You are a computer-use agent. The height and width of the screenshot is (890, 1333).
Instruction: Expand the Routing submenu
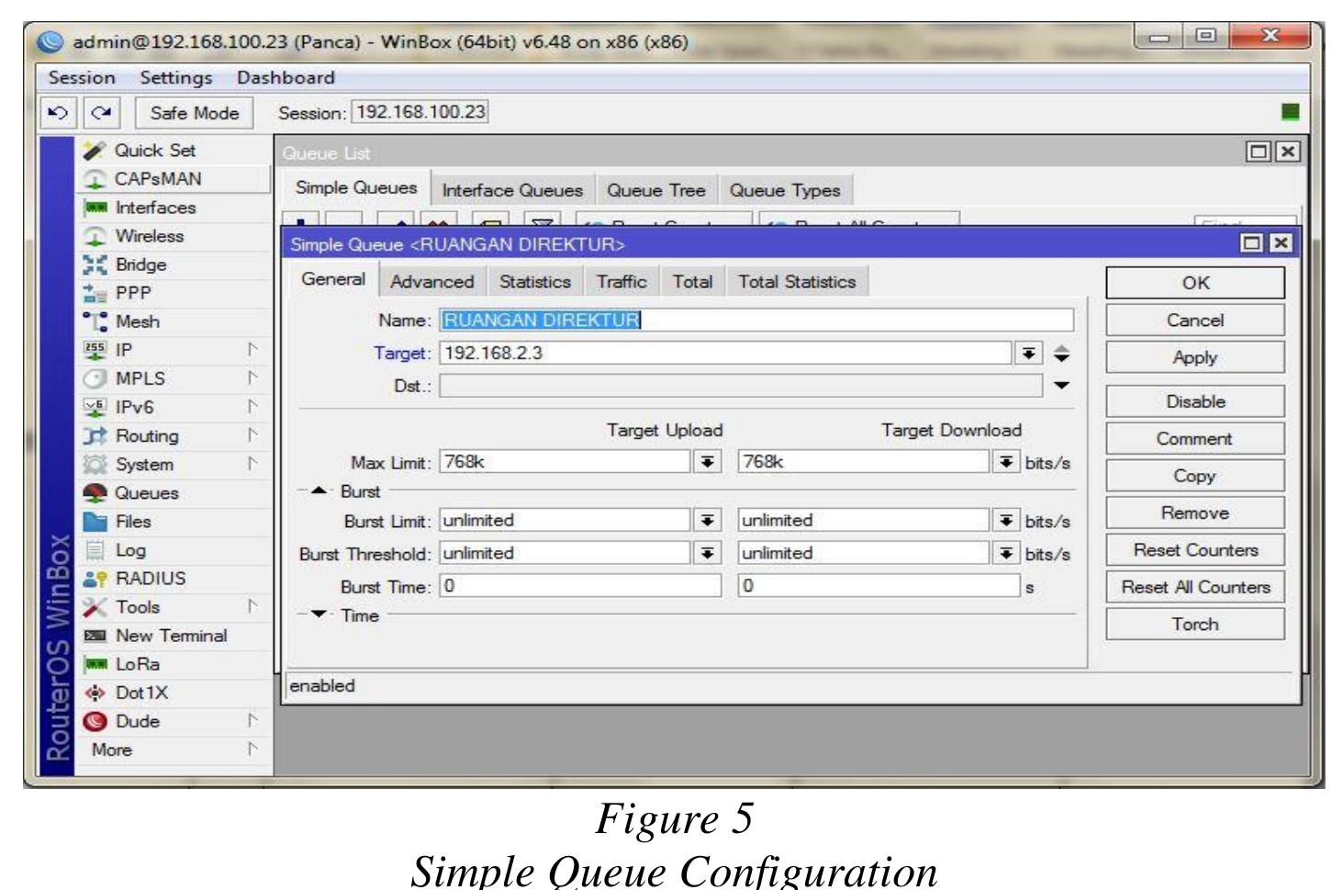click(x=252, y=435)
